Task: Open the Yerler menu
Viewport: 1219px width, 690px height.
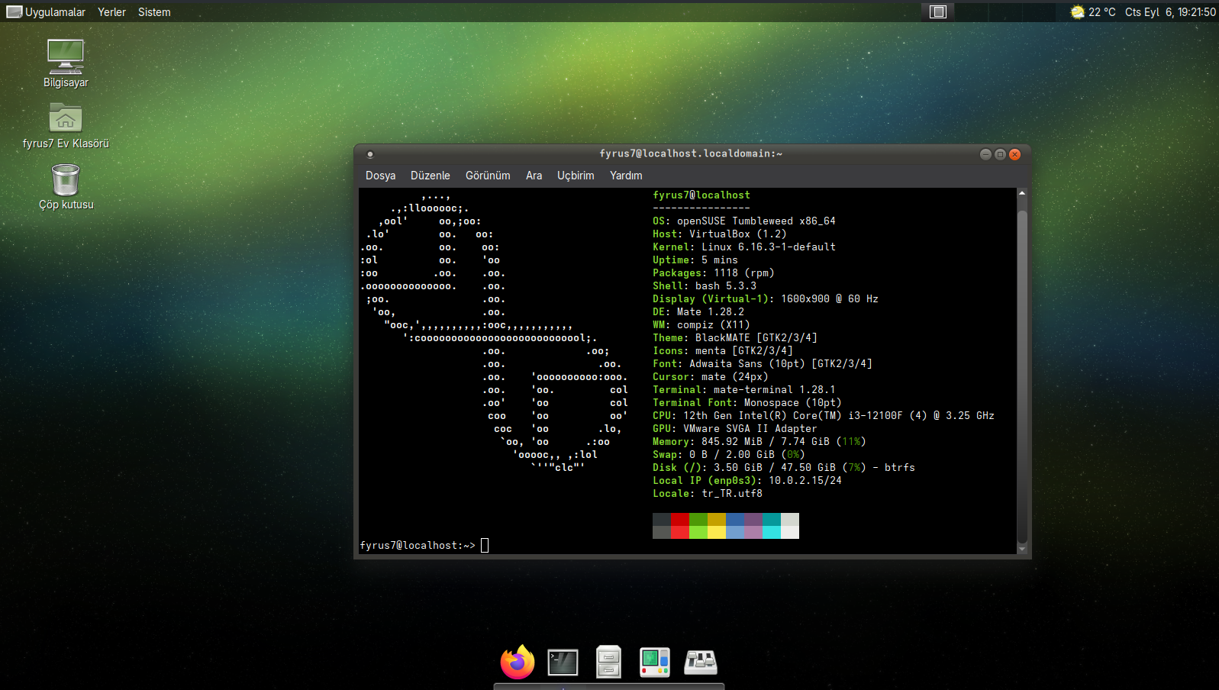Action: [x=111, y=11]
